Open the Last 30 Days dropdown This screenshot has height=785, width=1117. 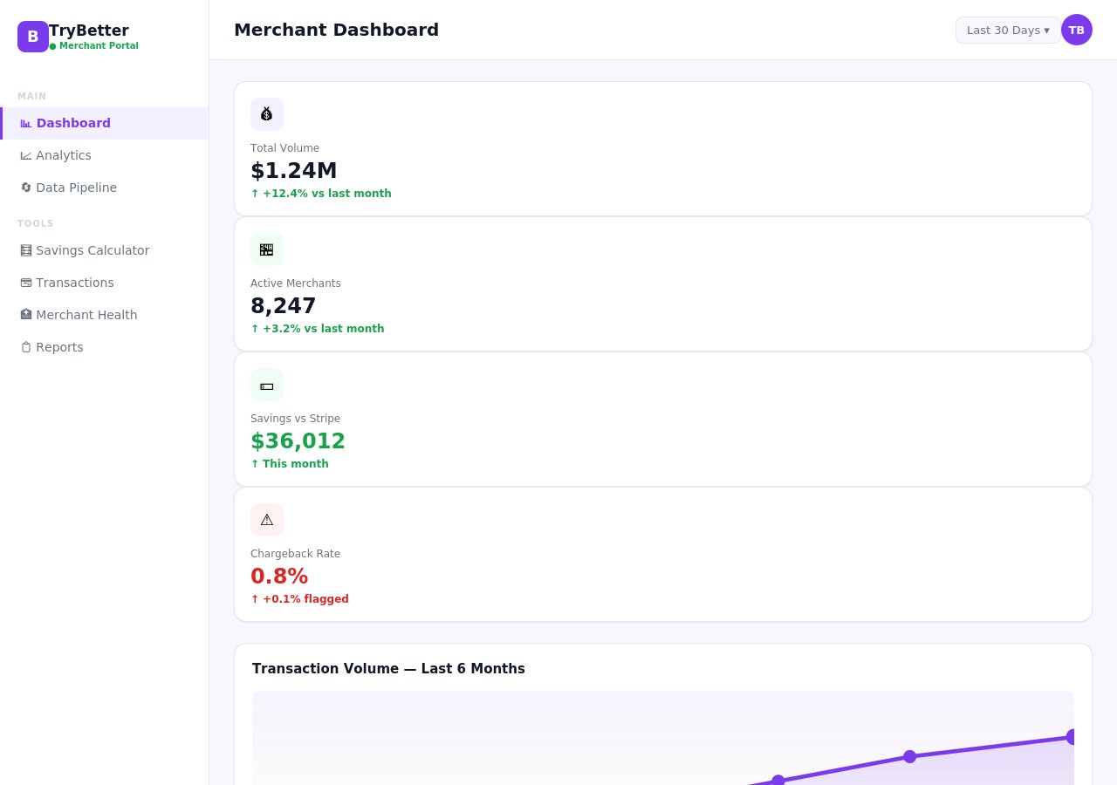point(1007,31)
